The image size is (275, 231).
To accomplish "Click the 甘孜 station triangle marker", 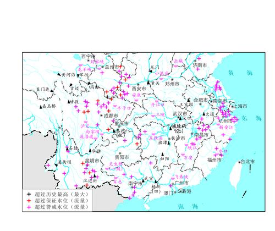I will 69,102.
